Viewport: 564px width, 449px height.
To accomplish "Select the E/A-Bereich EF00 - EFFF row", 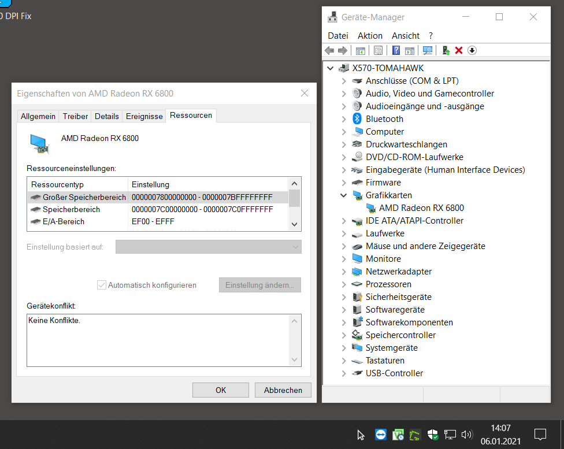I will pyautogui.click(x=158, y=222).
